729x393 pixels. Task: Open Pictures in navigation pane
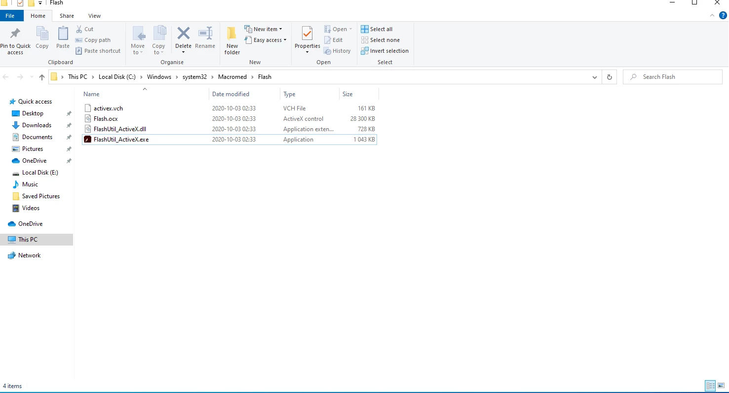coord(32,149)
